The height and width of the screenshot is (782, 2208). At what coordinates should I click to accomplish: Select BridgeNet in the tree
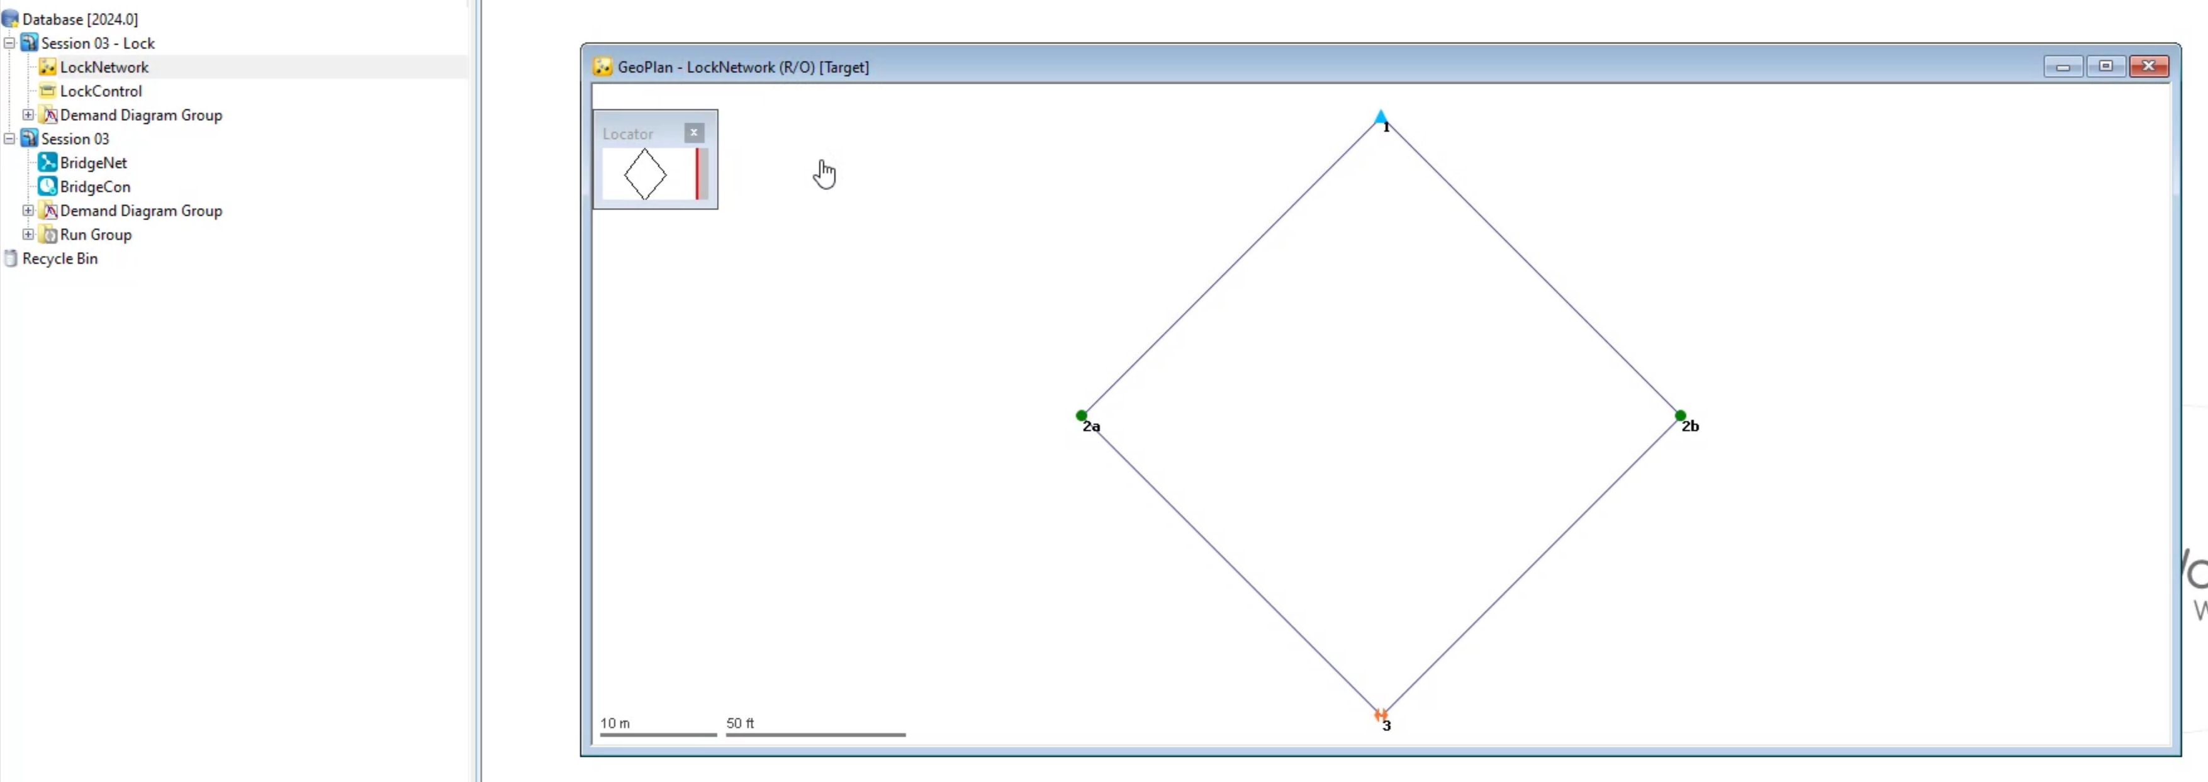coord(92,163)
